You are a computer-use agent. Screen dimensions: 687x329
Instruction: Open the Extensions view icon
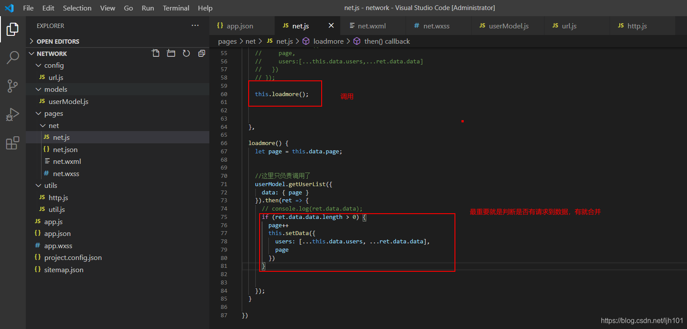point(13,143)
